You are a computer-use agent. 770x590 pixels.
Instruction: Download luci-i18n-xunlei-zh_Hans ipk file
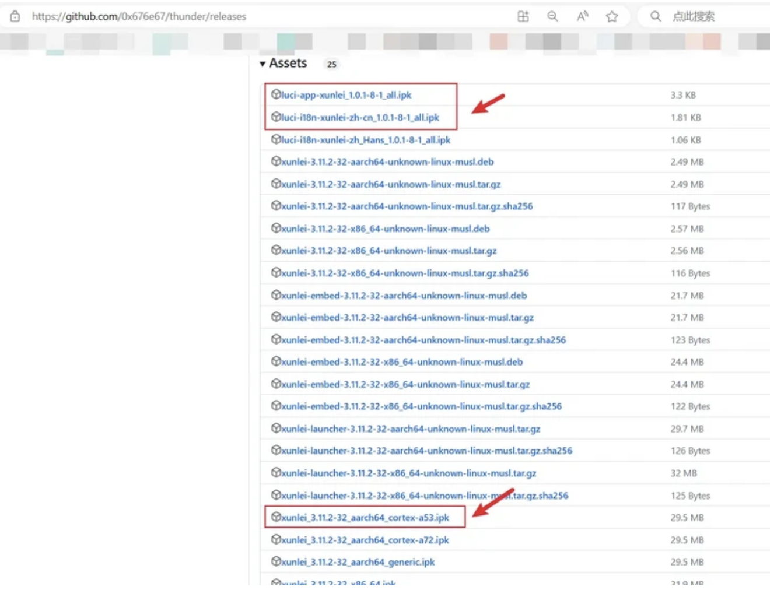pyautogui.click(x=366, y=140)
